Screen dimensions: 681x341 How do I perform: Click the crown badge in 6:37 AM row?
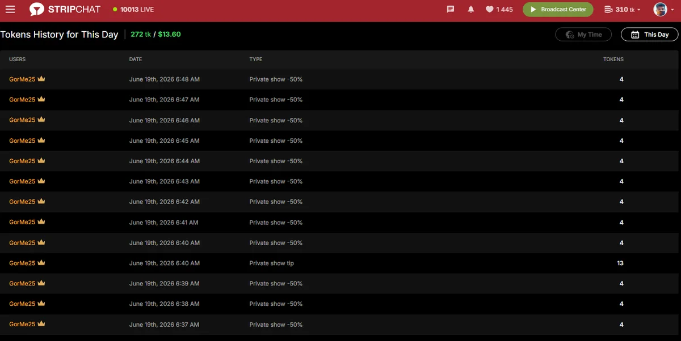(x=41, y=323)
